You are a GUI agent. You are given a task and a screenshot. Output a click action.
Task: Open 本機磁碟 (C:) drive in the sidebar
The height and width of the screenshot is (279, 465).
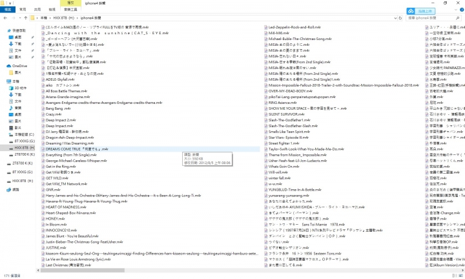pos(21,134)
